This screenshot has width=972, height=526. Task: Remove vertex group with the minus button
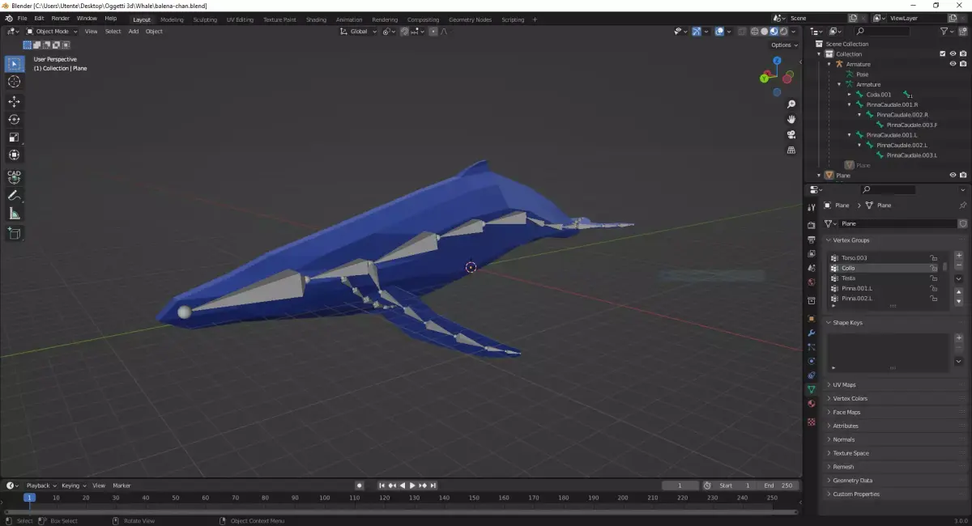pos(959,265)
